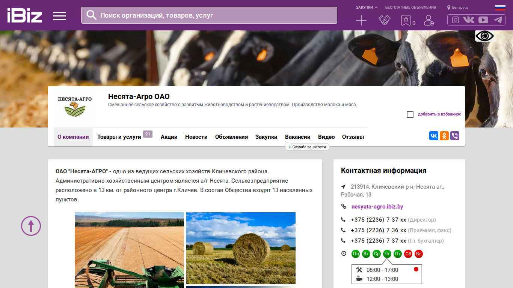Click the 'Контактная информация' heading
This screenshot has width=513, height=288.
384,171
